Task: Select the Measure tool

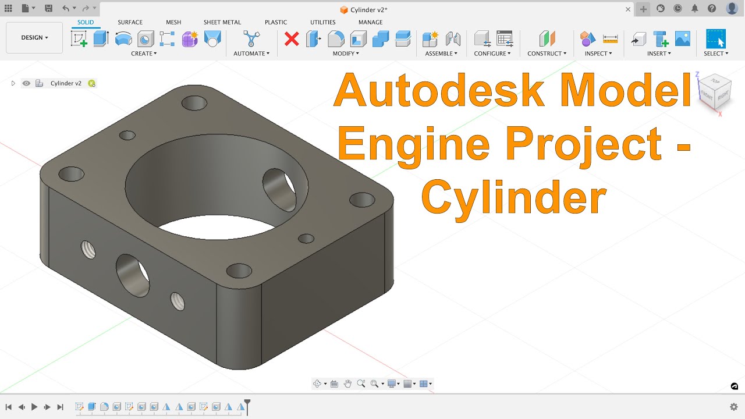Action: (x=610, y=39)
